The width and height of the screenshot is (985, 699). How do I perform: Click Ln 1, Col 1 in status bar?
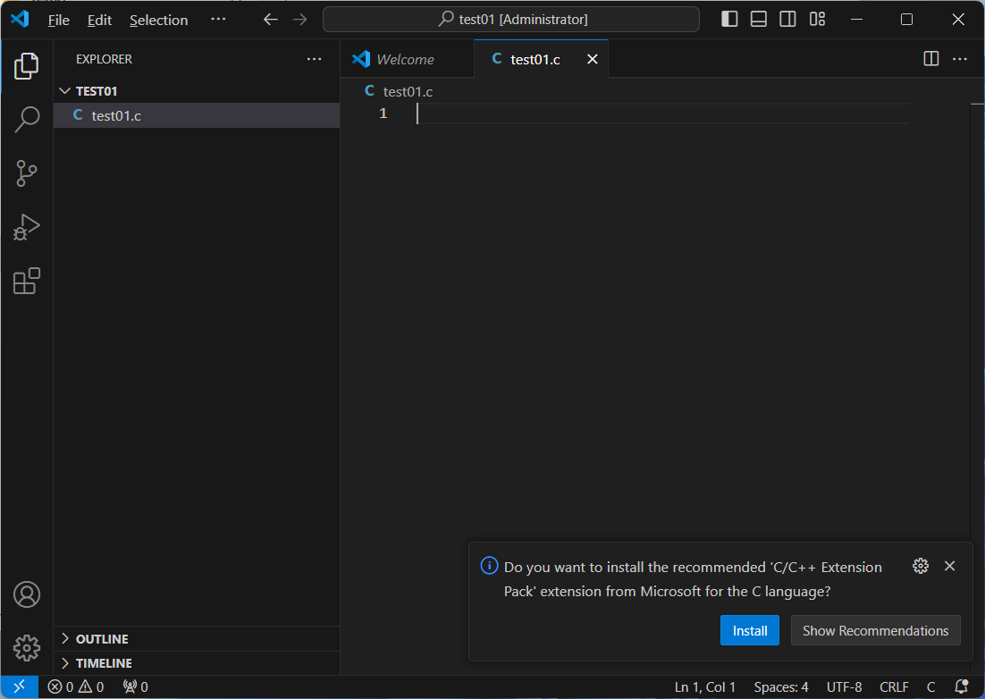tap(705, 687)
